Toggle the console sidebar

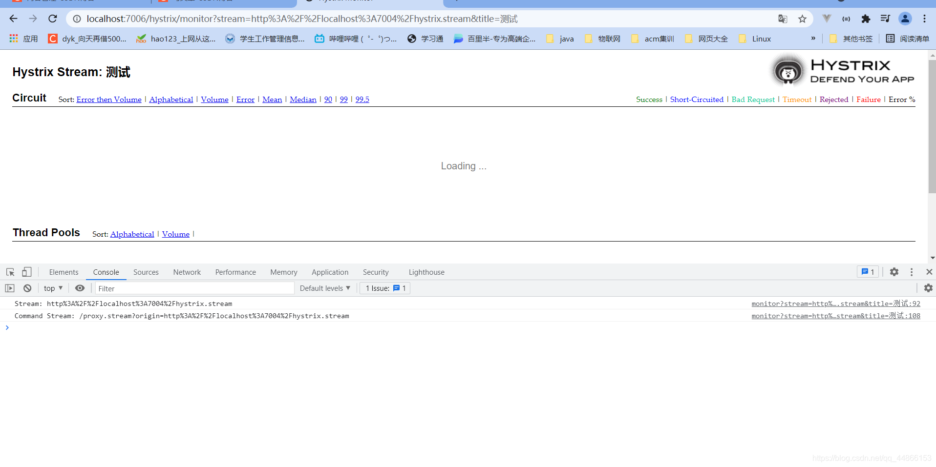tap(10, 288)
